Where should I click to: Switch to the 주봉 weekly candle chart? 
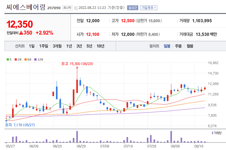[178, 46]
